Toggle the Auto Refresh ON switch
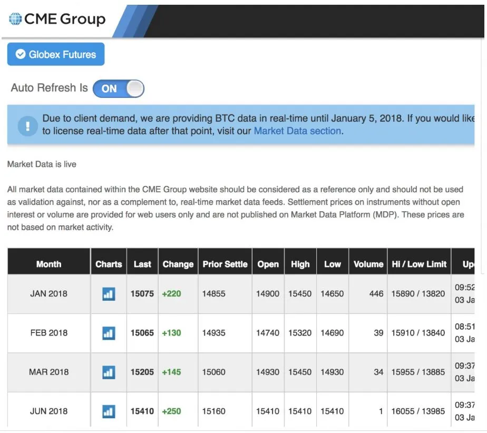 click(x=119, y=88)
